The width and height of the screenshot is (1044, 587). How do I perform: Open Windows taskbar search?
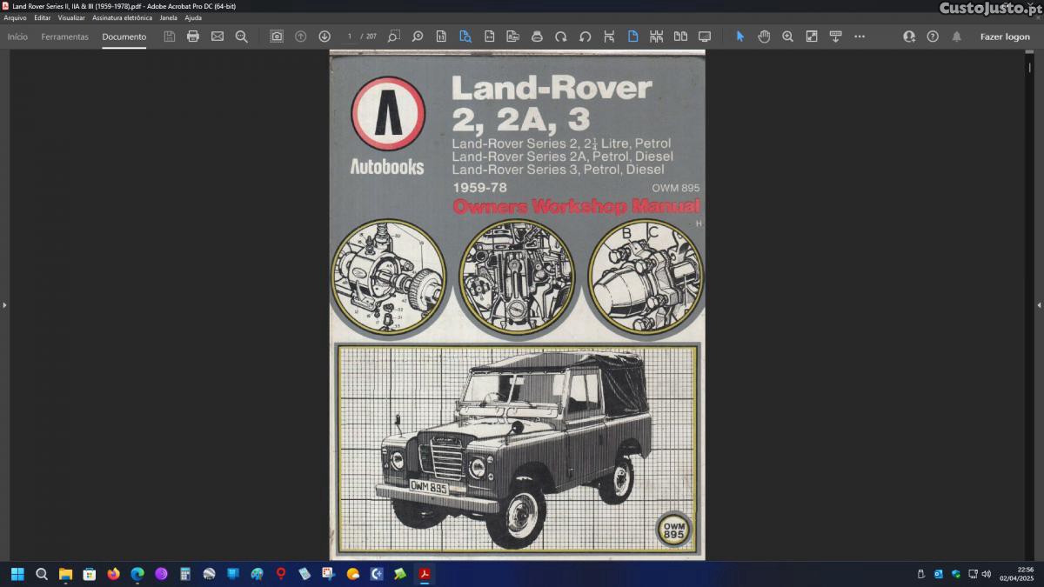42,574
